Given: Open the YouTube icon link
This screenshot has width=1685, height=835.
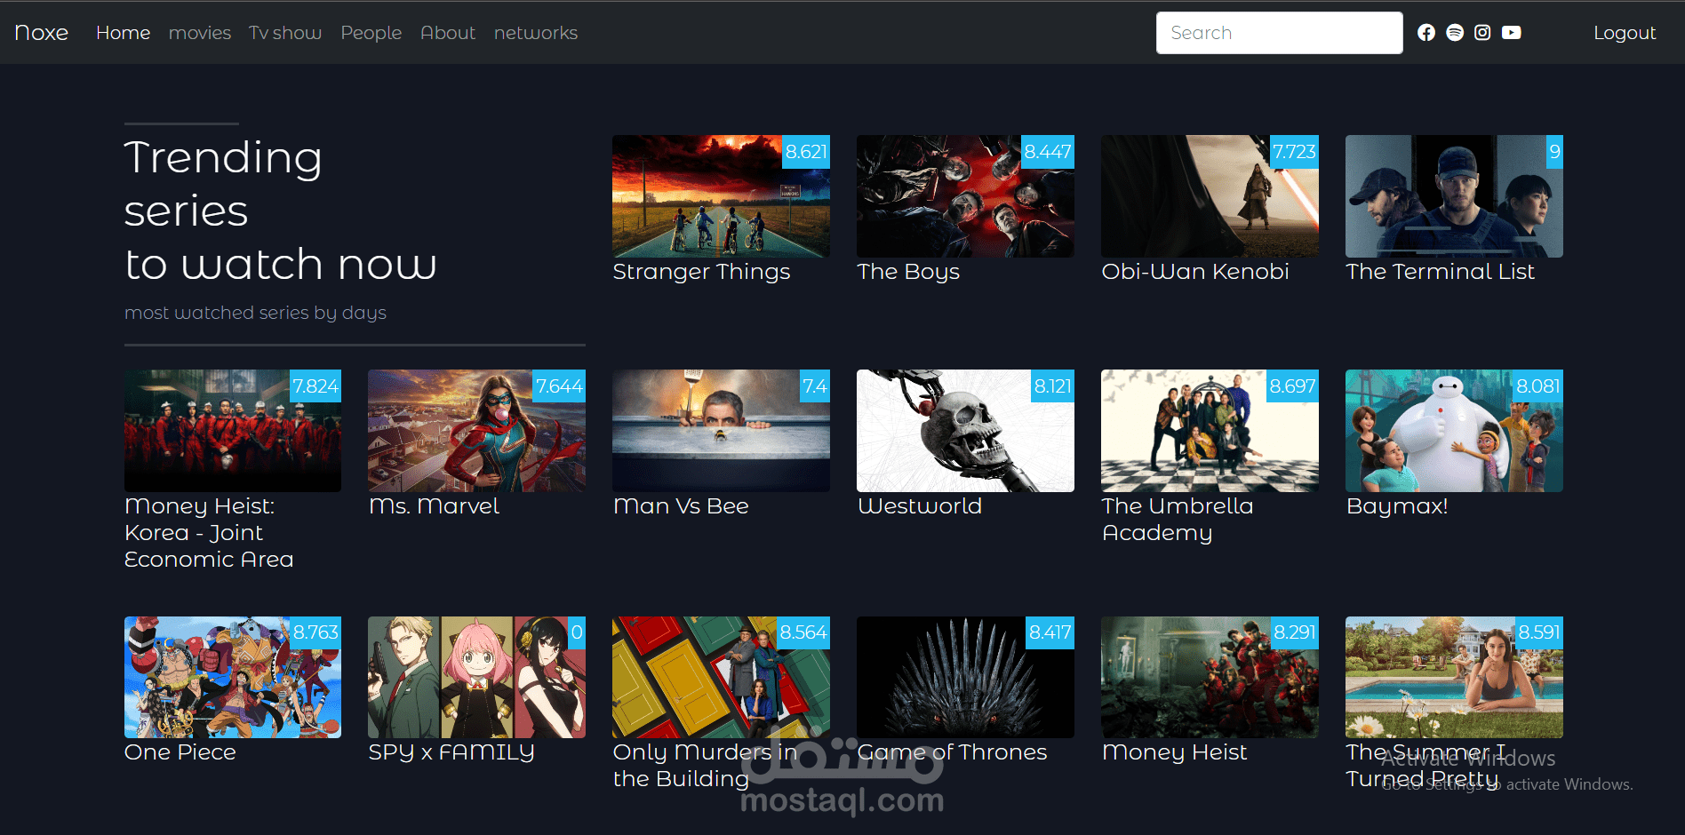Looking at the screenshot, I should [x=1511, y=33].
